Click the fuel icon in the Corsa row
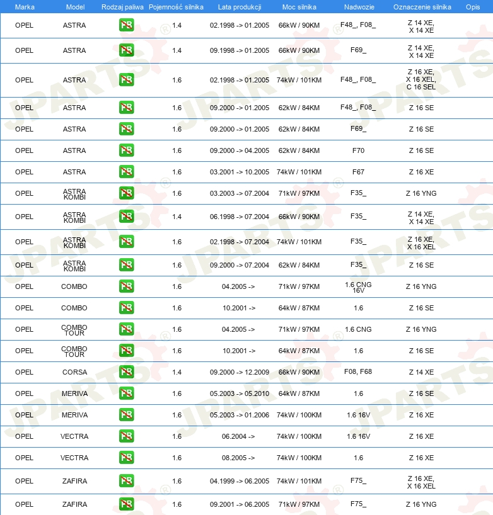This screenshot has height=515, width=493. (126, 372)
